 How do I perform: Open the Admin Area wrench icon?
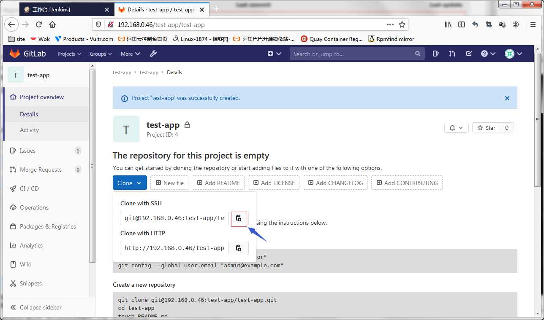point(153,54)
